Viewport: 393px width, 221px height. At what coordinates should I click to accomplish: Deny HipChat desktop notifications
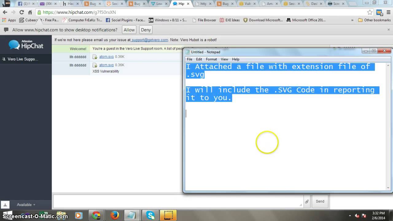[146, 30]
